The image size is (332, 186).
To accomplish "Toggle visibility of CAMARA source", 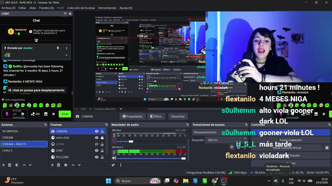I will coord(96,131).
